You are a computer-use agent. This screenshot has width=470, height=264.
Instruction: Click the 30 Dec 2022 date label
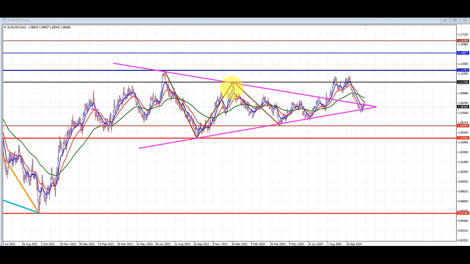coord(87,244)
